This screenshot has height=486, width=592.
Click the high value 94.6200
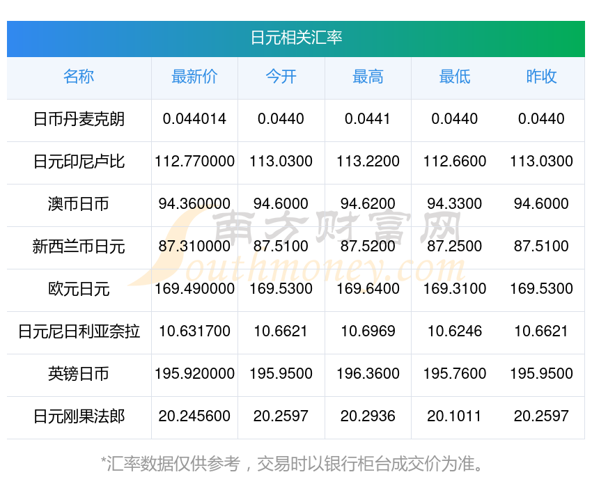pyautogui.click(x=368, y=204)
